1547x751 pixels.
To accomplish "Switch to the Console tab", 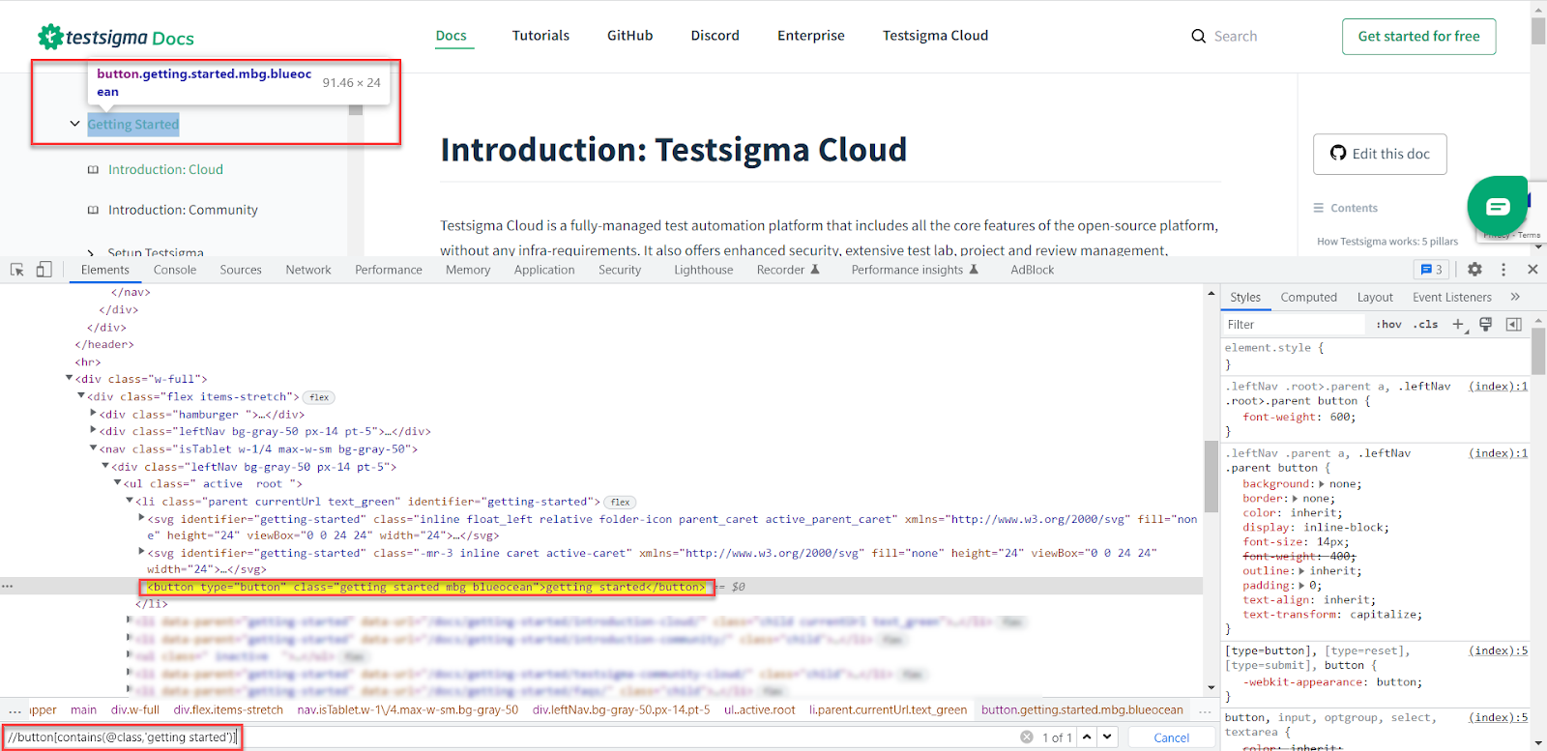I will coord(175,270).
